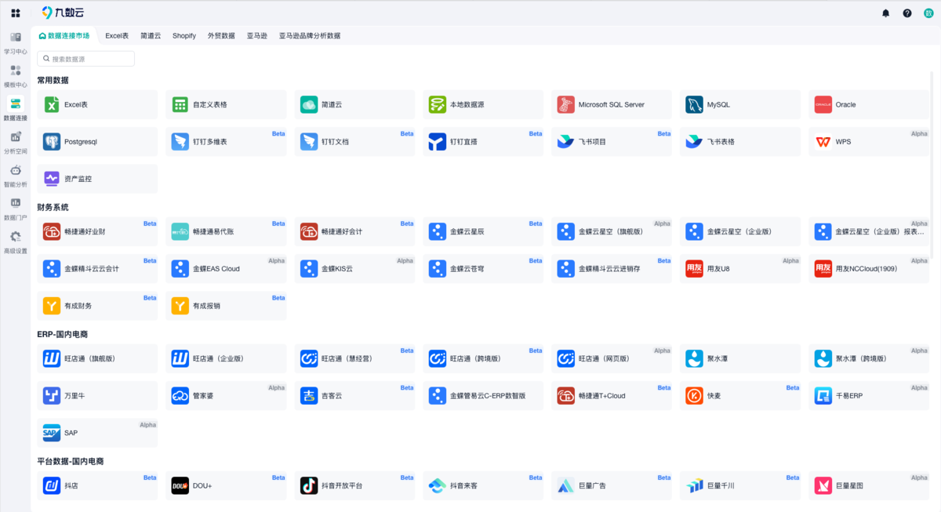
Task: Open the apps grid menu icon
Action: pos(15,13)
